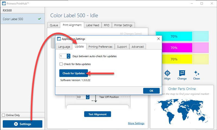Click the Color Label 500 - Idle heading
This screenshot has height=130, width=217.
pyautogui.click(x=74, y=15)
